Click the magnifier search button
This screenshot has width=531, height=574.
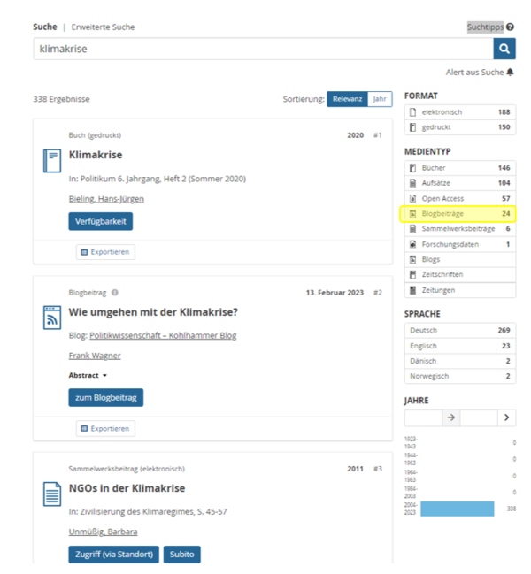(504, 49)
